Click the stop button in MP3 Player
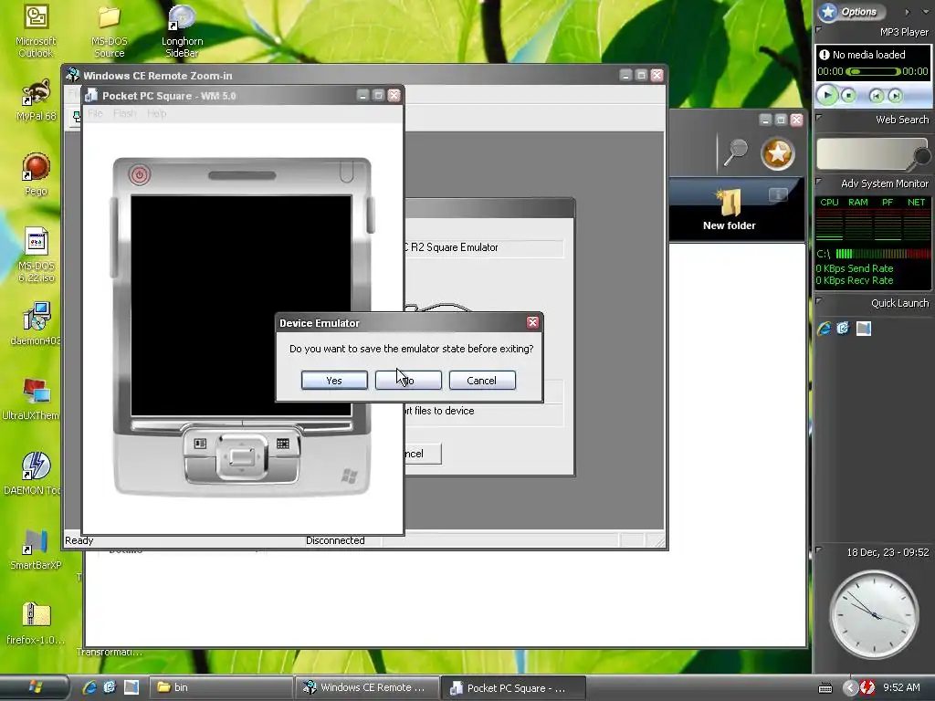Image resolution: width=935 pixels, height=701 pixels. [848, 95]
